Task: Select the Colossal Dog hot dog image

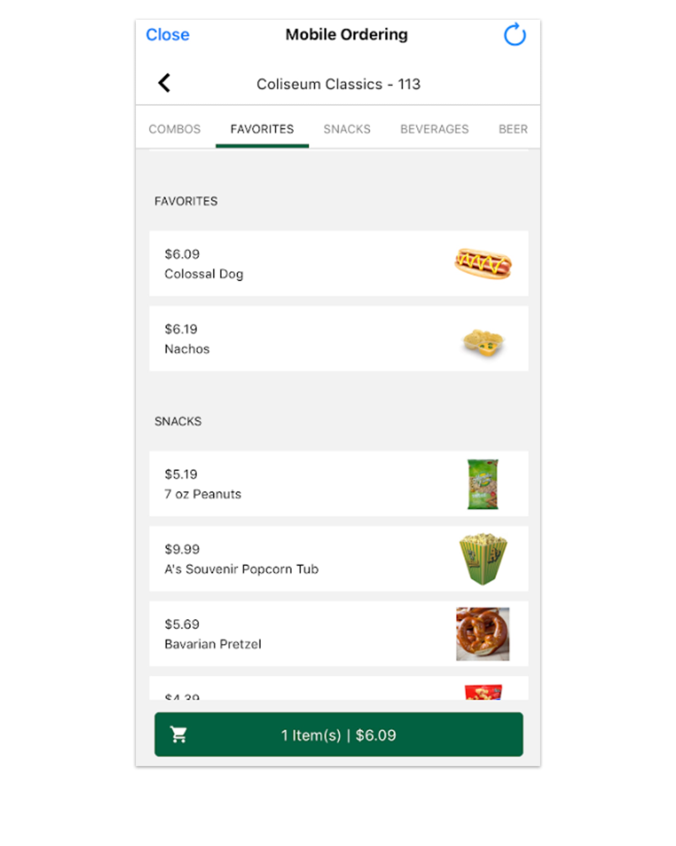Action: click(x=483, y=263)
